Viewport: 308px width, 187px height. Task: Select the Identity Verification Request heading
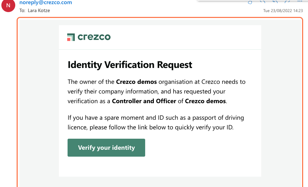click(130, 65)
